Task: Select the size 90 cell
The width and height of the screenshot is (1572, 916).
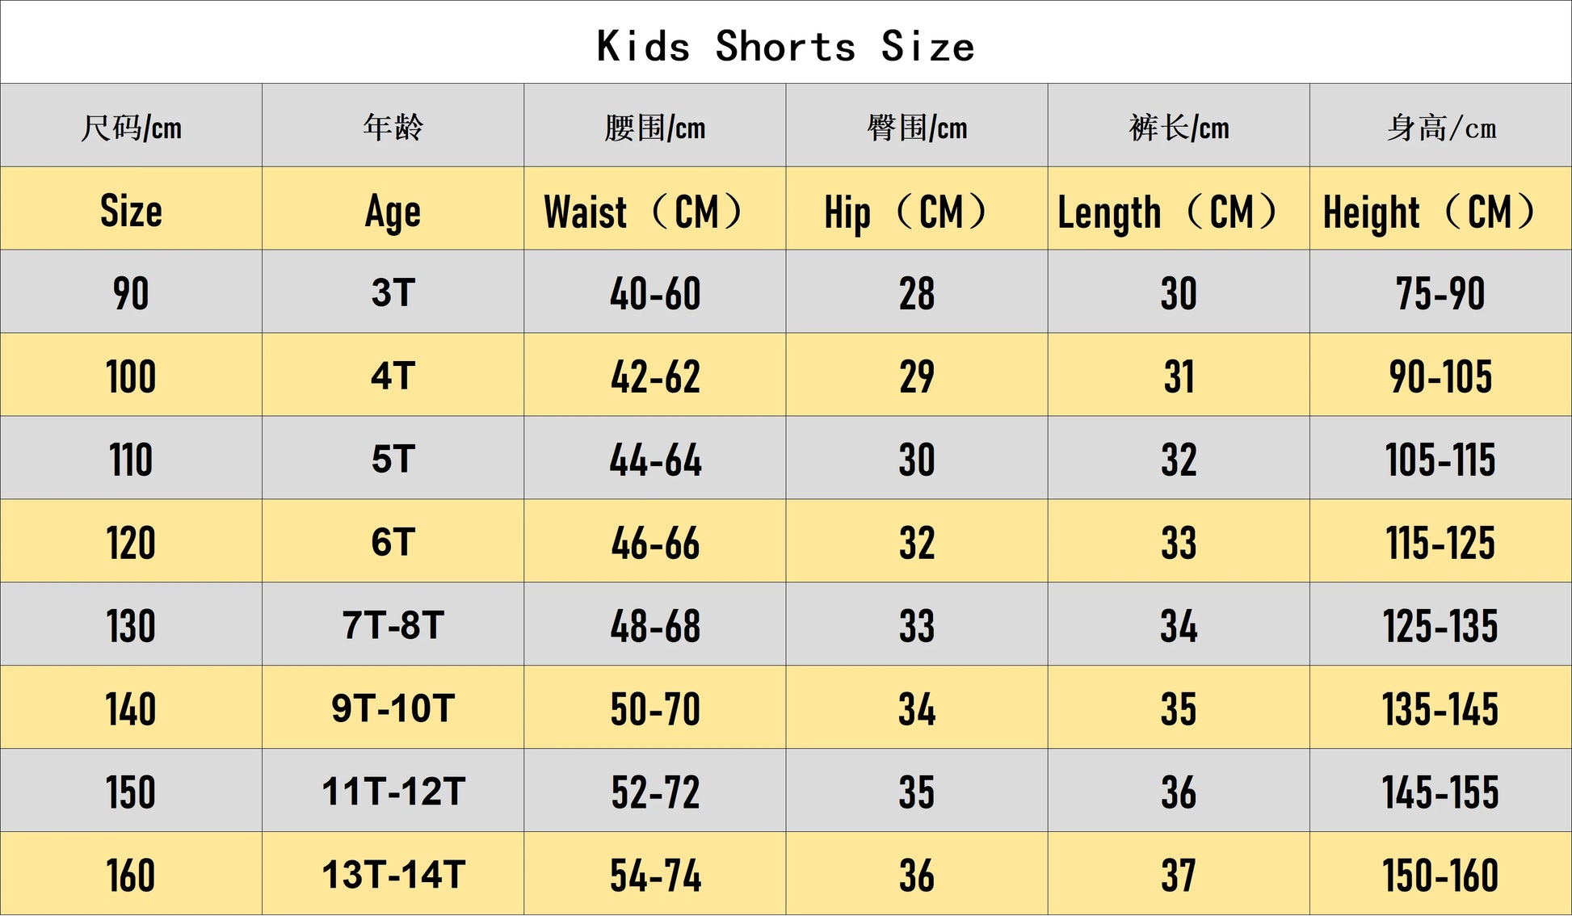Action: click(x=131, y=292)
